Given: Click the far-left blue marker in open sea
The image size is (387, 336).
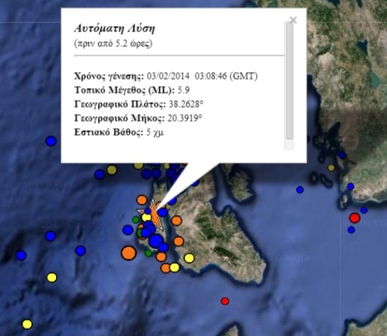Looking at the screenshot, I should (x=21, y=255).
